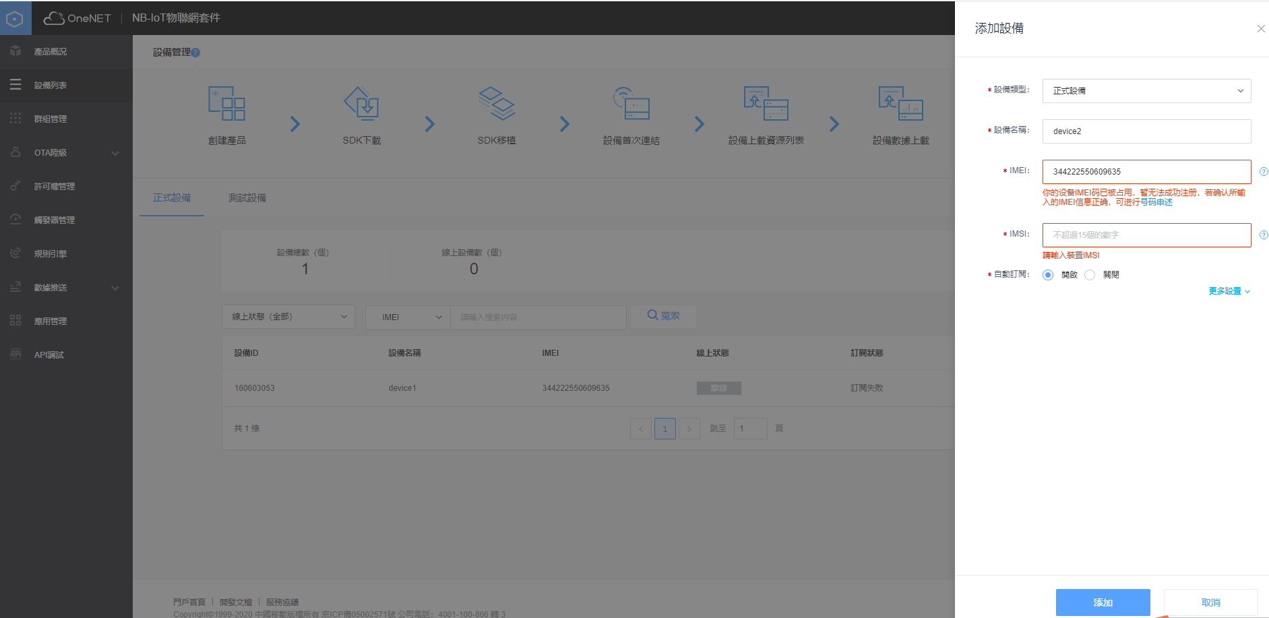1269x618 pixels.
Task: Click the OTA升級 sidebar icon
Action: click(16, 152)
